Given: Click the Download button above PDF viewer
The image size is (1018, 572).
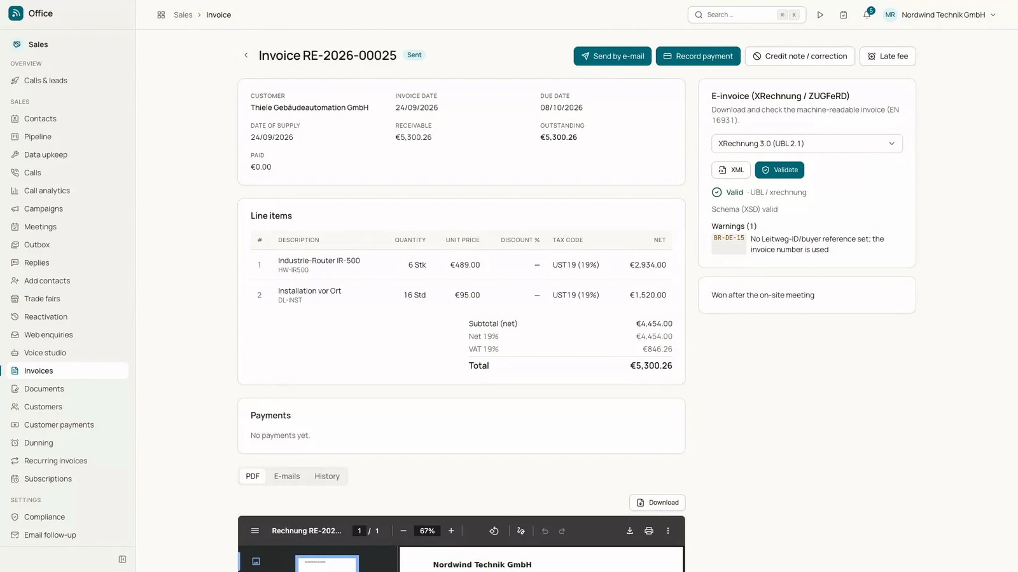Looking at the screenshot, I should 657,503.
